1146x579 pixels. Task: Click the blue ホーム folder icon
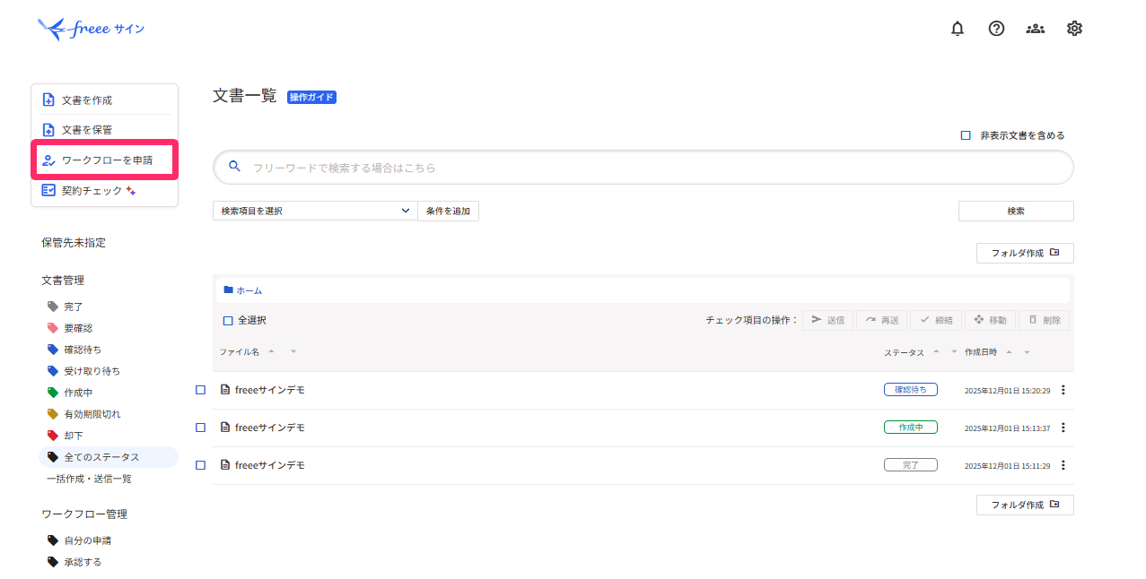tap(229, 289)
